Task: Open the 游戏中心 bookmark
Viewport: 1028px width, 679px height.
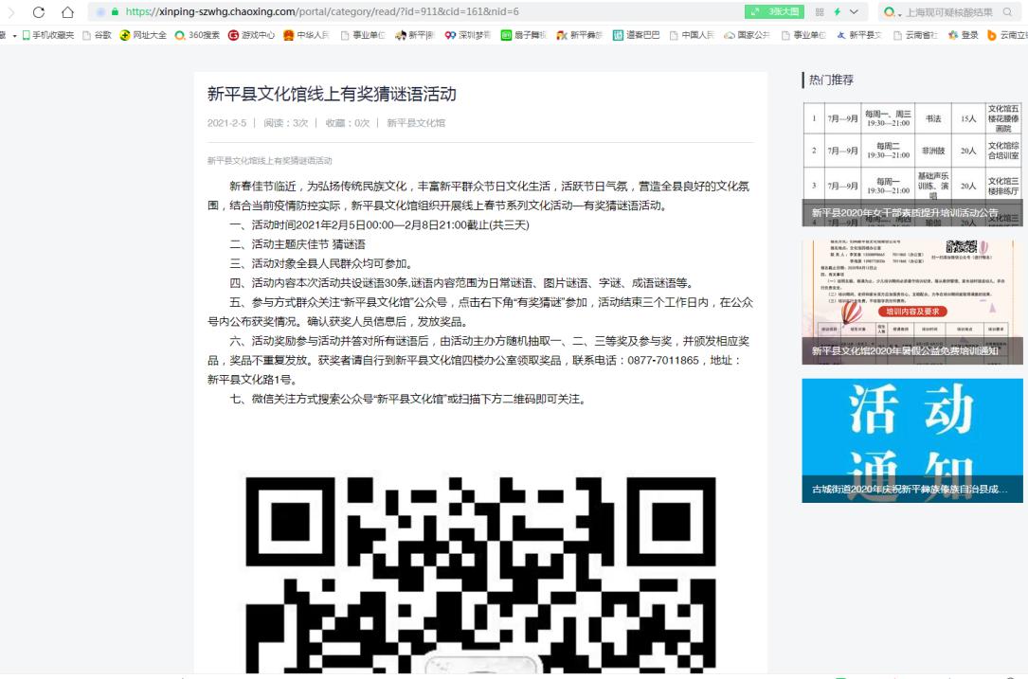Action: [x=252, y=35]
